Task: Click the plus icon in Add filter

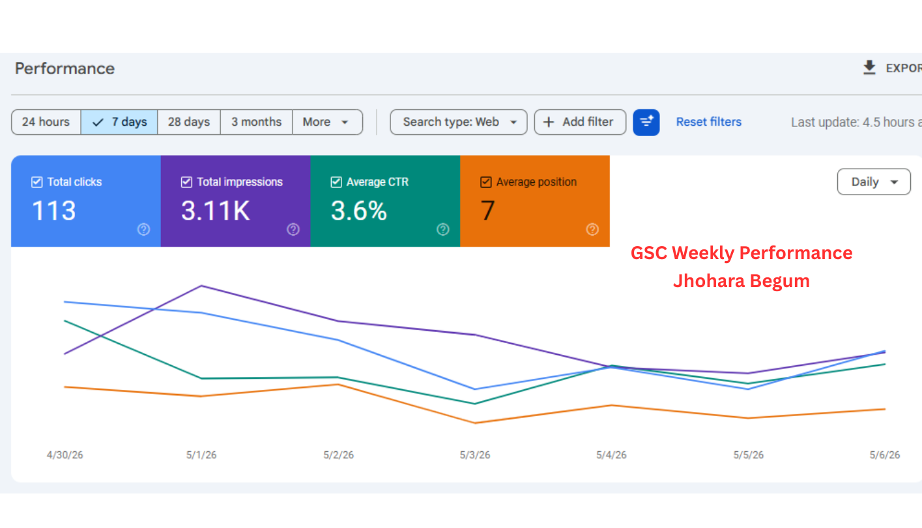Action: click(549, 122)
